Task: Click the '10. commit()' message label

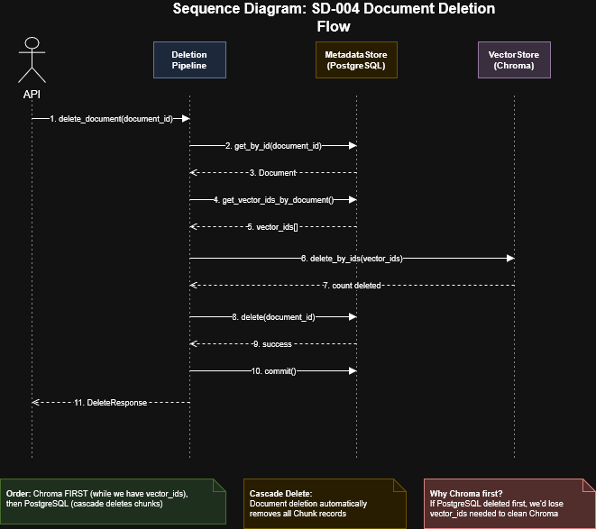Action: click(274, 370)
